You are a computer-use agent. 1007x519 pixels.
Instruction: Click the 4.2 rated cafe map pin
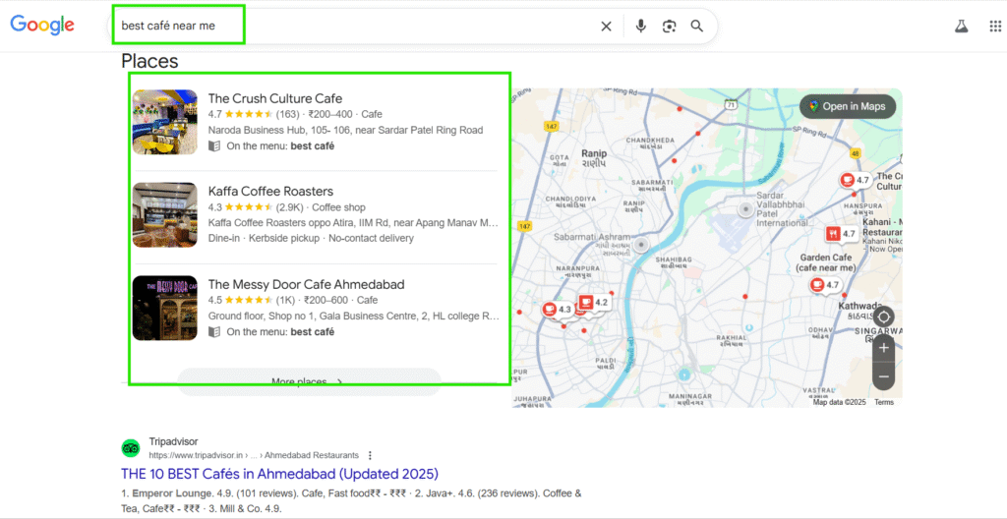592,302
